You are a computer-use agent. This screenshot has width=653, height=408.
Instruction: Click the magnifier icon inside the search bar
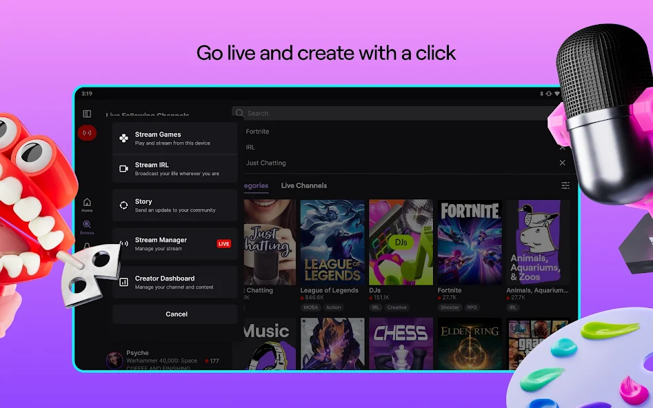(239, 113)
